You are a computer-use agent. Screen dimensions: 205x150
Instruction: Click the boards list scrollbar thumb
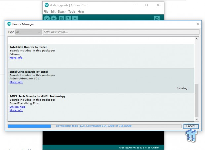coord(196,100)
